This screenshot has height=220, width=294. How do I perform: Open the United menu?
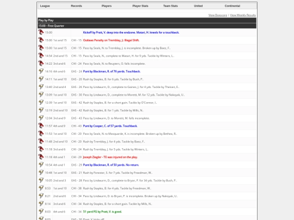(x=198, y=6)
